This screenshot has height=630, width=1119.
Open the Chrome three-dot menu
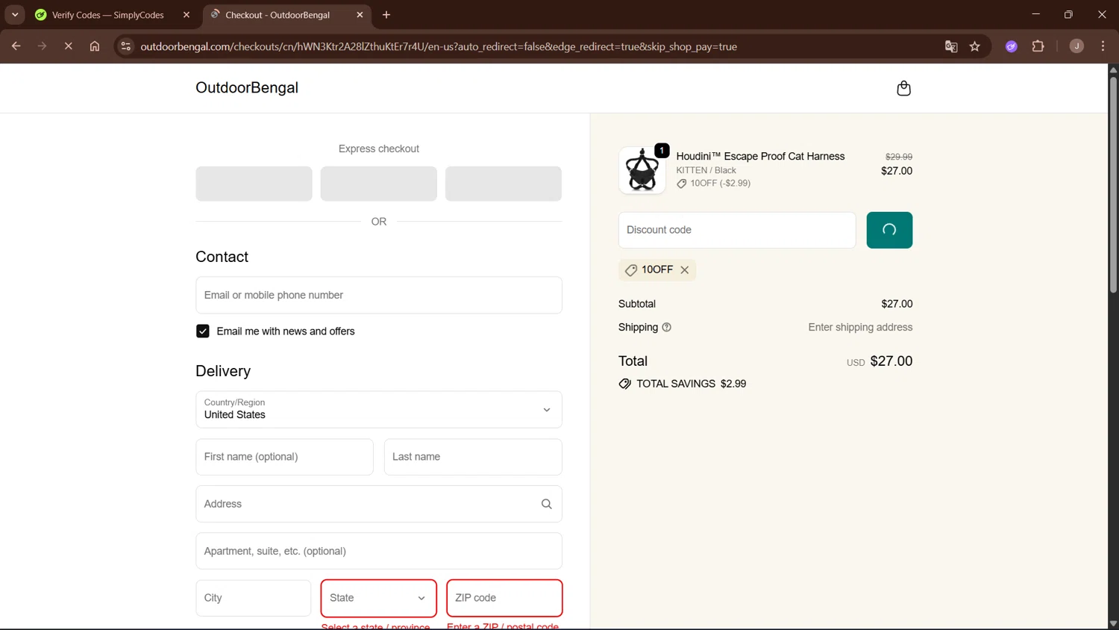(1103, 46)
